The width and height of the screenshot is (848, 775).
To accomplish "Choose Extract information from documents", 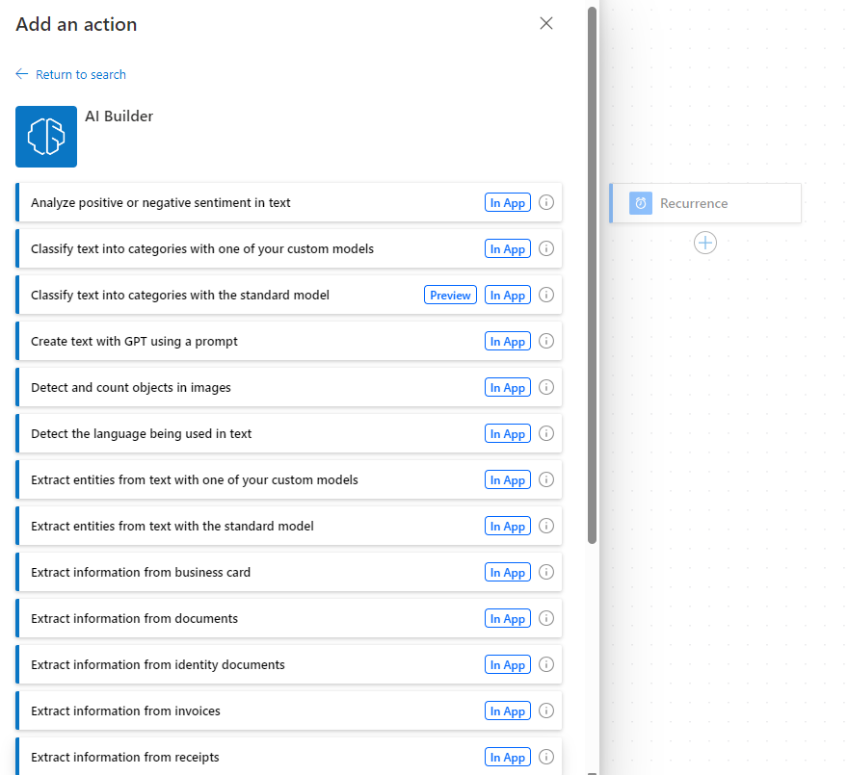I will point(289,618).
